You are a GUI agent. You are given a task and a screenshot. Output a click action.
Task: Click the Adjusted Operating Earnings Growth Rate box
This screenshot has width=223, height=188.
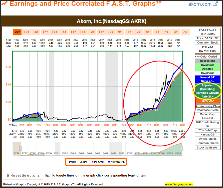point(207,91)
